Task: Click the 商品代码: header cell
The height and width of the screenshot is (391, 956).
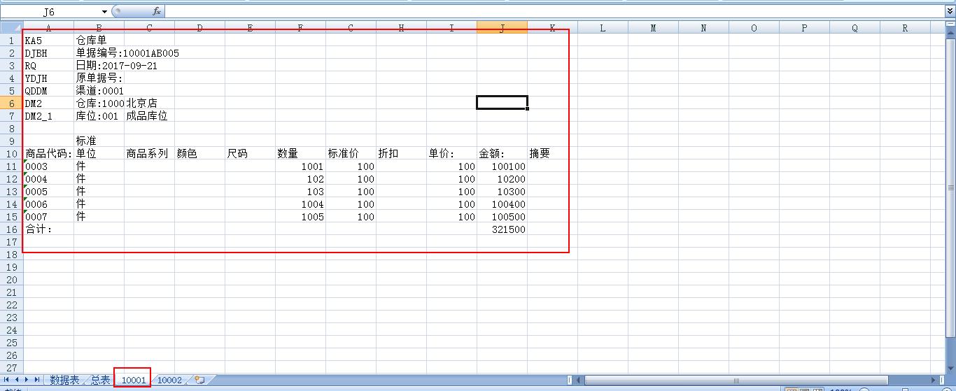Action: pyautogui.click(x=48, y=153)
